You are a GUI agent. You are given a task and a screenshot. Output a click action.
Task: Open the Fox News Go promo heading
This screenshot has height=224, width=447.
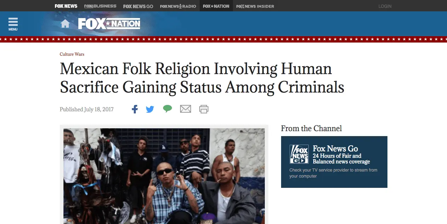click(335, 149)
